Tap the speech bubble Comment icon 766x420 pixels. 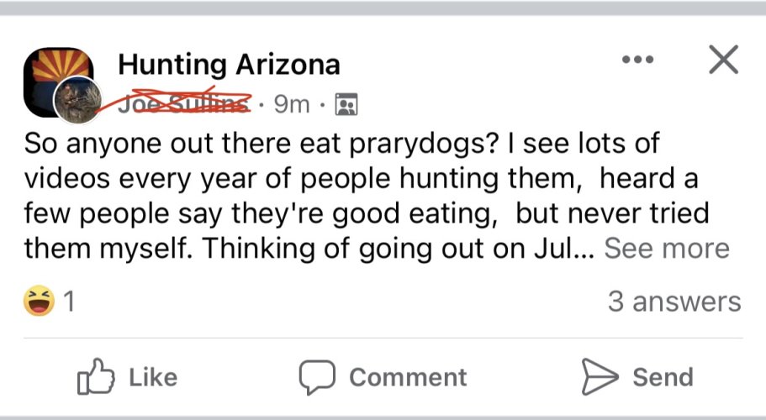tap(317, 377)
